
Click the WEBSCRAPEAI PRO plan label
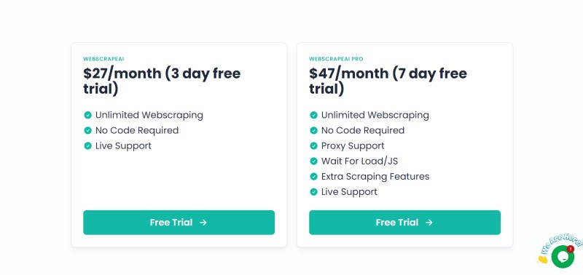click(x=336, y=59)
